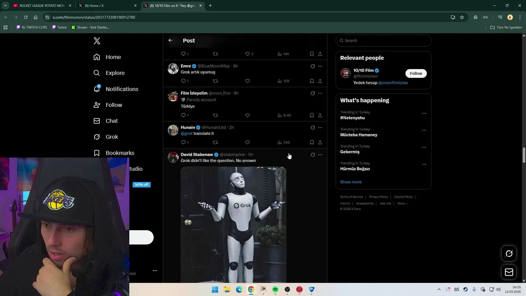The width and height of the screenshot is (526, 296).
Task: Click the Chrome address bar URL
Action: coord(94,17)
